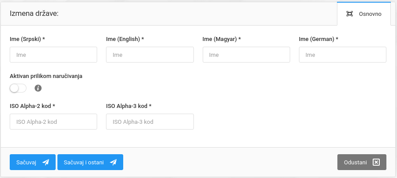Image resolution: width=397 pixels, height=178 pixels.
Task: Click the X icon on Odustani
Action: pyautogui.click(x=376, y=162)
